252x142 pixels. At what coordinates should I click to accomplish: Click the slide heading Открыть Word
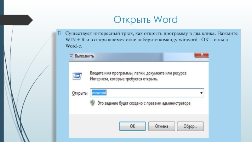tap(146, 20)
